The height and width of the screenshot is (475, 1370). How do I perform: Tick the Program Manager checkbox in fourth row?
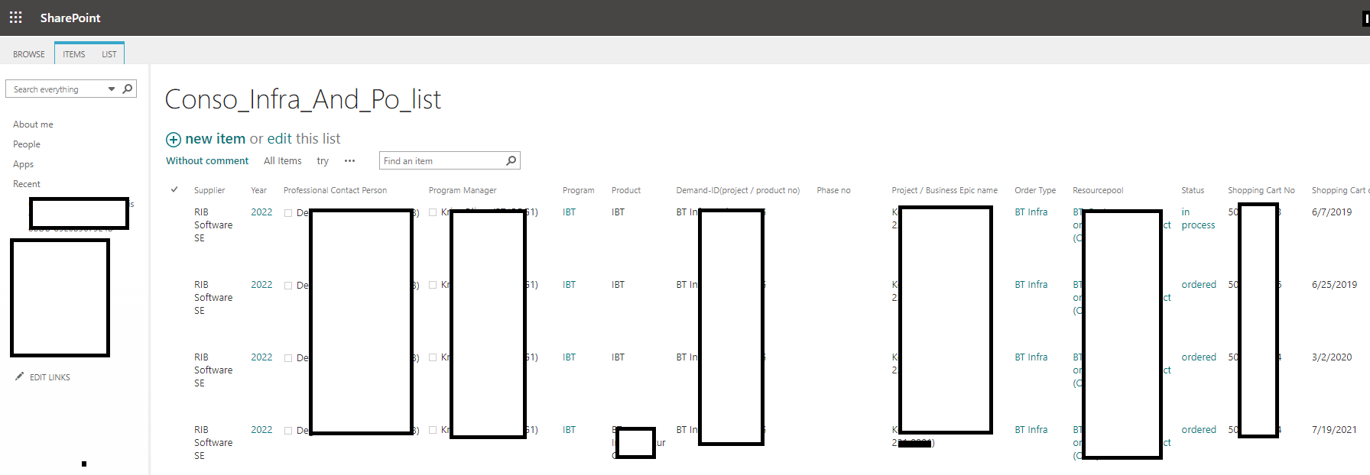point(433,430)
